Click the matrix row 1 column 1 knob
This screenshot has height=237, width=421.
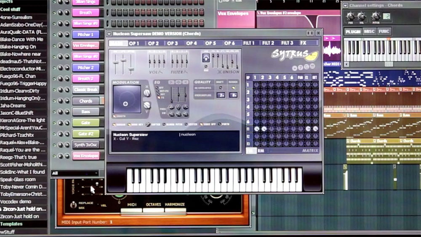pyautogui.click(x=257, y=85)
